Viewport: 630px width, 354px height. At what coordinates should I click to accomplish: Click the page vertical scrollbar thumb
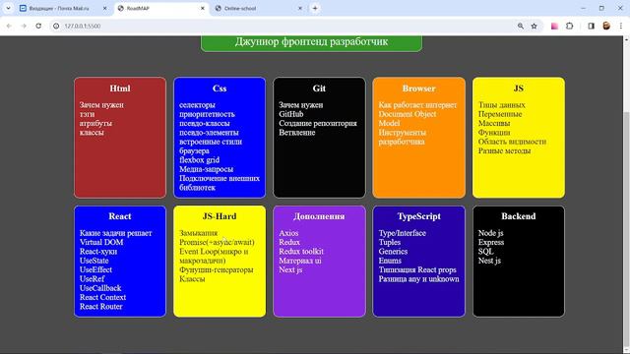[626, 229]
